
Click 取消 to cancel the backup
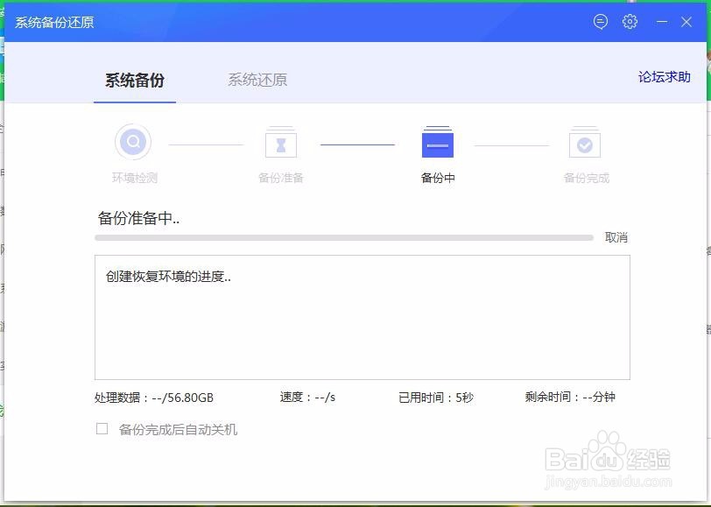point(616,237)
